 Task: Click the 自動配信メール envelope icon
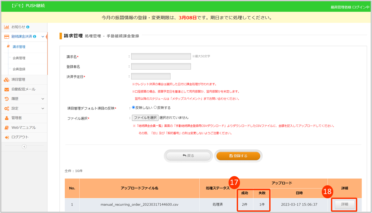[7, 89]
